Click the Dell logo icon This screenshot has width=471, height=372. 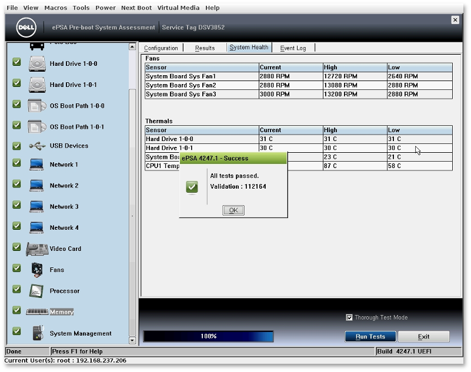point(26,27)
